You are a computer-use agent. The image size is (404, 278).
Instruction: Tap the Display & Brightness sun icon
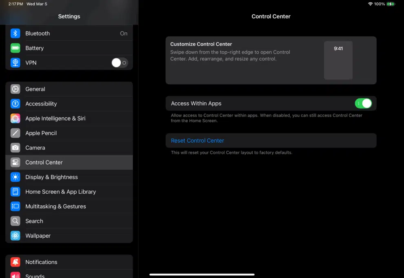[15, 177]
